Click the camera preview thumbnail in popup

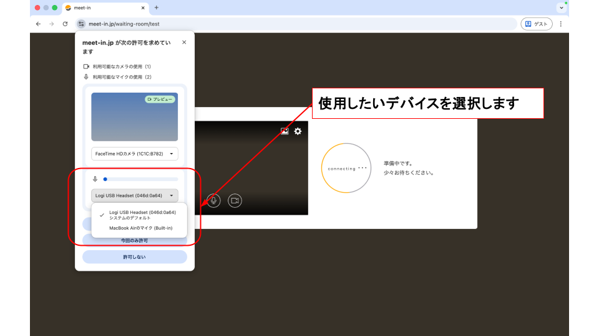[x=135, y=117]
